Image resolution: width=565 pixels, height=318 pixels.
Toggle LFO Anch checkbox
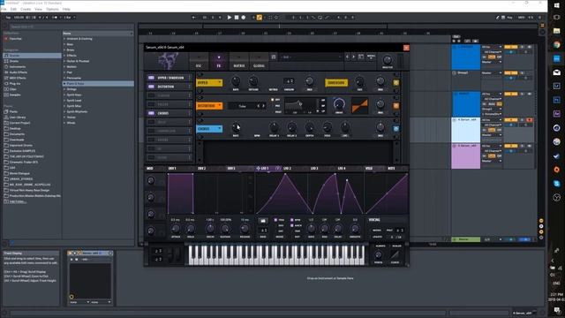(x=292, y=225)
